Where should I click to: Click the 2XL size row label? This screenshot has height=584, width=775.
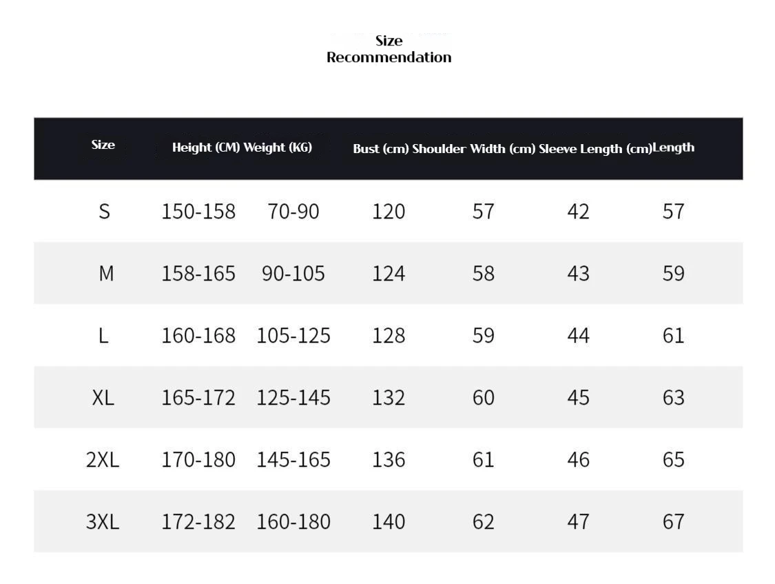click(103, 459)
